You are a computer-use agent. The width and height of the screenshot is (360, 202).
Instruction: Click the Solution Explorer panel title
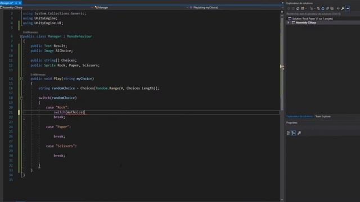(x=299, y=3)
